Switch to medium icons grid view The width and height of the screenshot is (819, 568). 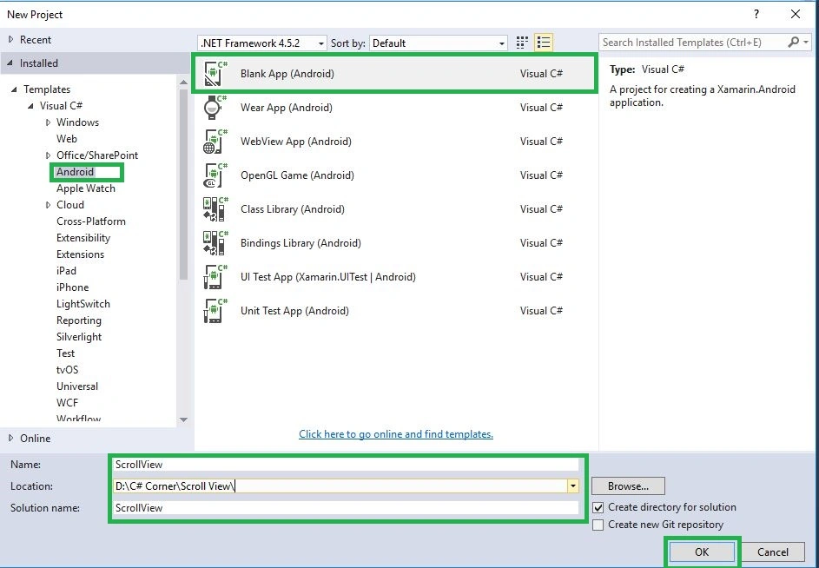tap(522, 43)
